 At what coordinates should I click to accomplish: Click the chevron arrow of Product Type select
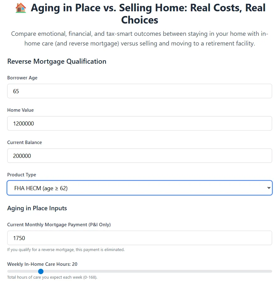[268, 188]
